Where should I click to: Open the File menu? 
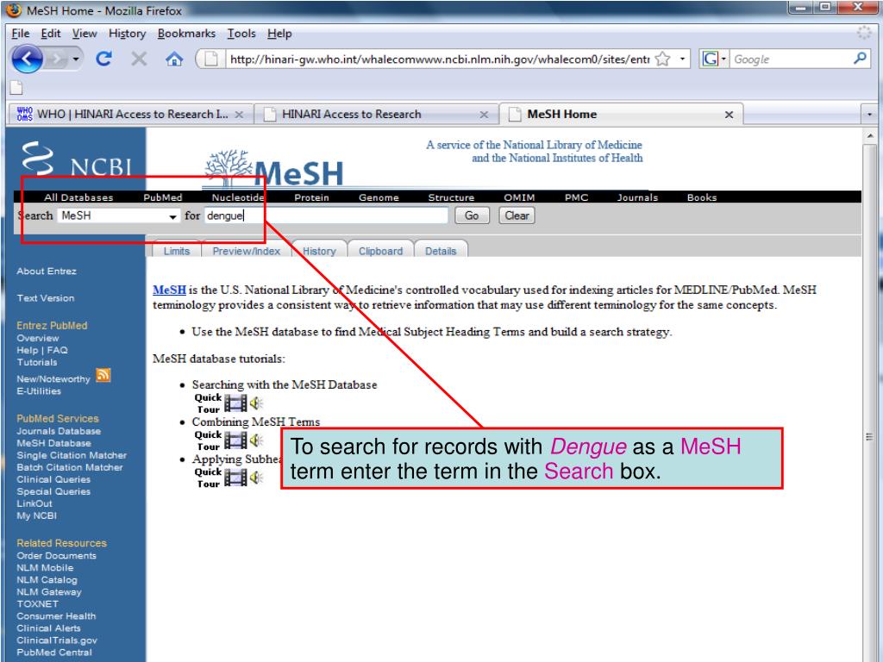click(x=21, y=34)
